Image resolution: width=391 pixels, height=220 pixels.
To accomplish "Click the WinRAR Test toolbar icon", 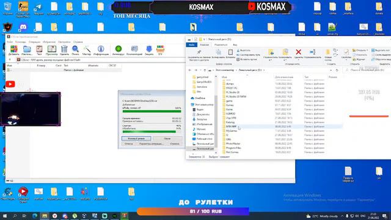I will point(39,49).
